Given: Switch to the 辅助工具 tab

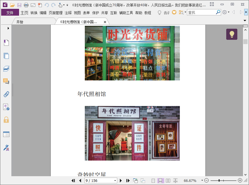Looking at the screenshot, I should tap(126, 13).
